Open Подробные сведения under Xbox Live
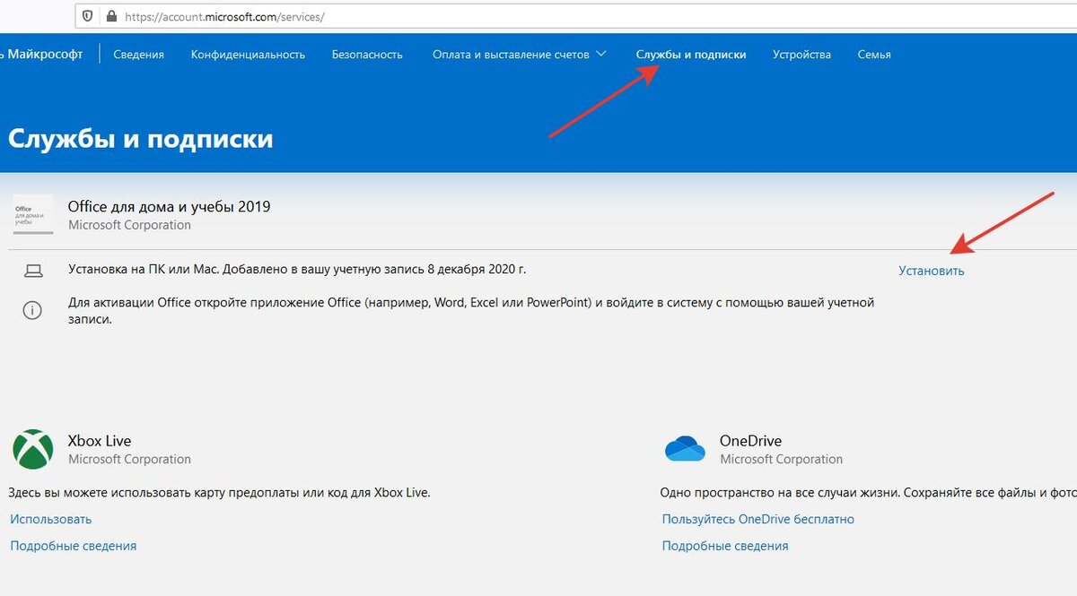The width and height of the screenshot is (1077, 596). tap(74, 546)
